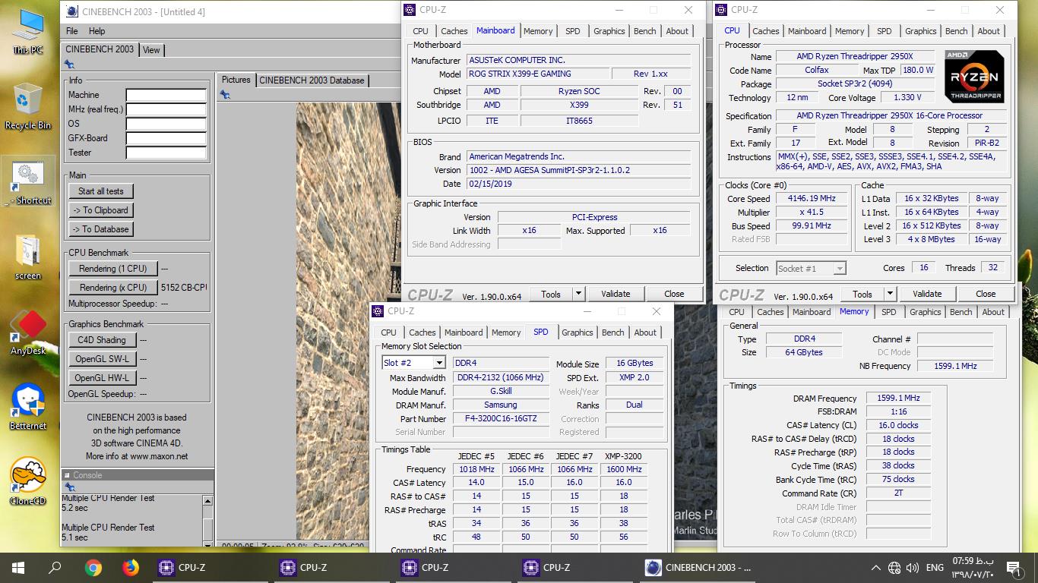Open This PC desktop icon
The width and height of the screenshot is (1038, 583).
click(28, 32)
